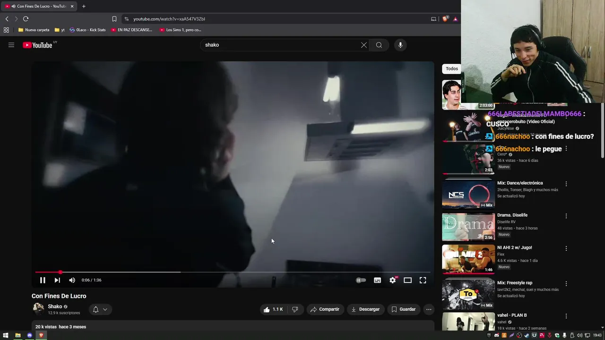The width and height of the screenshot is (605, 340).
Task: Switch to theater mode
Action: coord(407,280)
